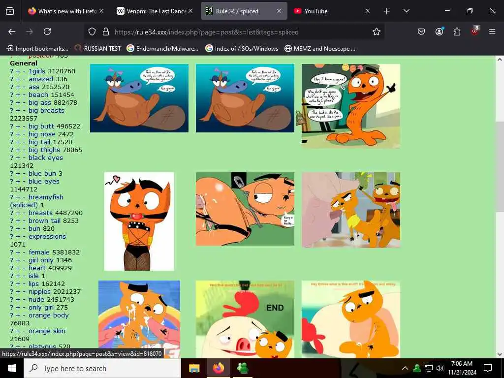
Task: Click the '-' beside the big nose tag
Action: pyautogui.click(x=24, y=134)
